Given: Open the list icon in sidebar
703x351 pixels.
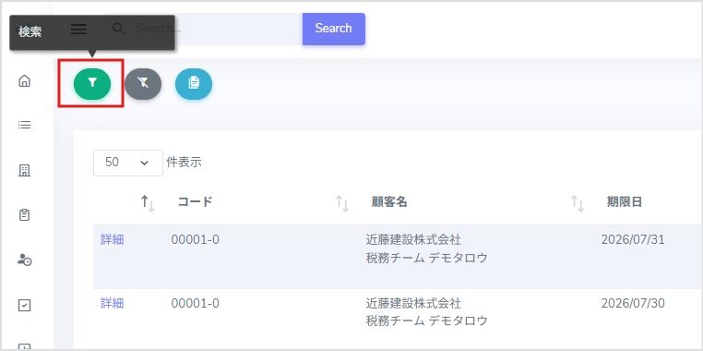Looking at the screenshot, I should point(24,125).
